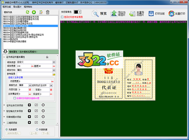Open the 纸张类型 dropdown

pyautogui.click(x=54, y=62)
